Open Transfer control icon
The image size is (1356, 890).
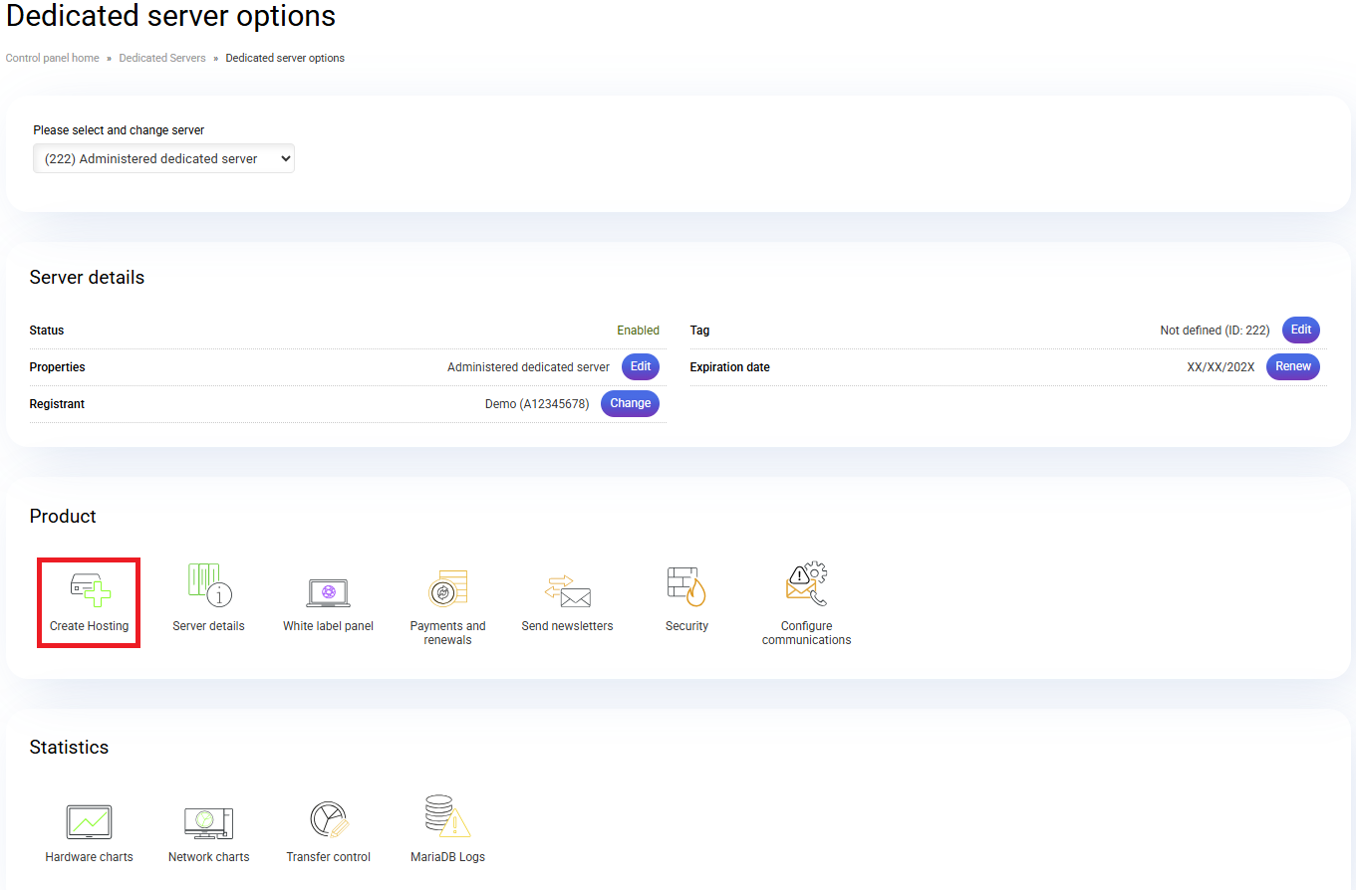click(328, 820)
